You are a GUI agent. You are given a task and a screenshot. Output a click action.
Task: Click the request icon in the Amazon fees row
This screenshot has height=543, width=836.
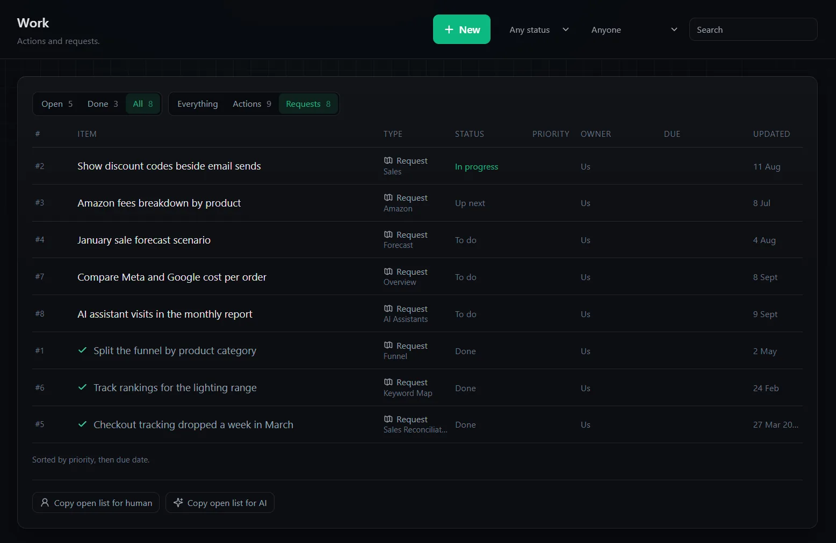[x=388, y=197]
